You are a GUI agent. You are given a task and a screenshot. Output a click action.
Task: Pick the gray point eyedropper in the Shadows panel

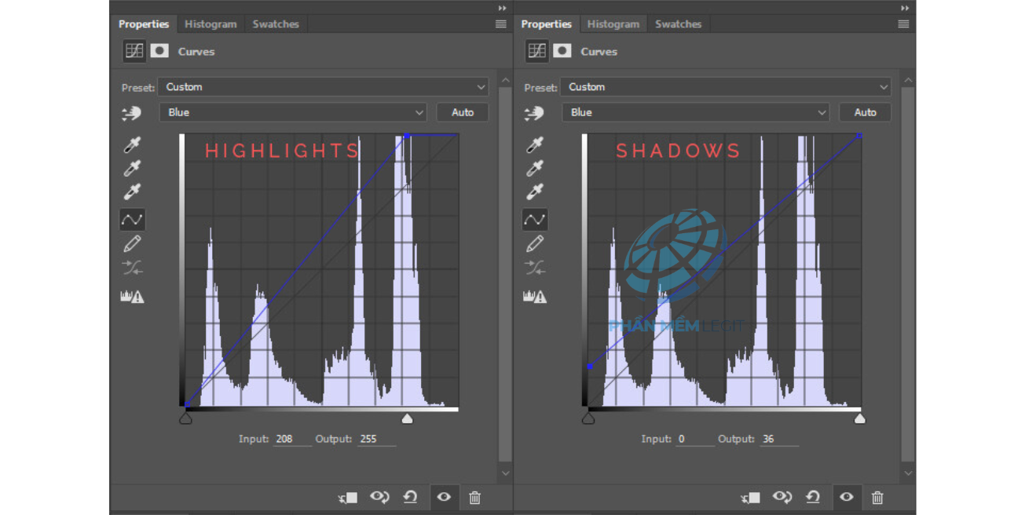click(535, 169)
